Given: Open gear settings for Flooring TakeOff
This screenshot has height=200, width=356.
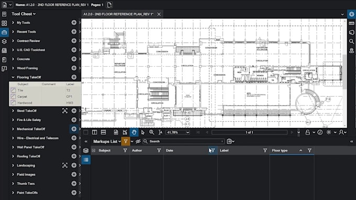Looking at the screenshot, I should [x=74, y=77].
